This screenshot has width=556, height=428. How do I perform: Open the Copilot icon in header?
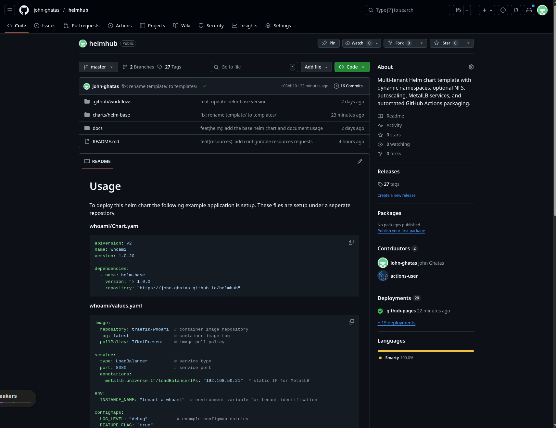458,10
